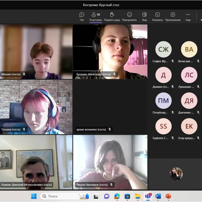Select the ВА participant avatar

[189, 49]
